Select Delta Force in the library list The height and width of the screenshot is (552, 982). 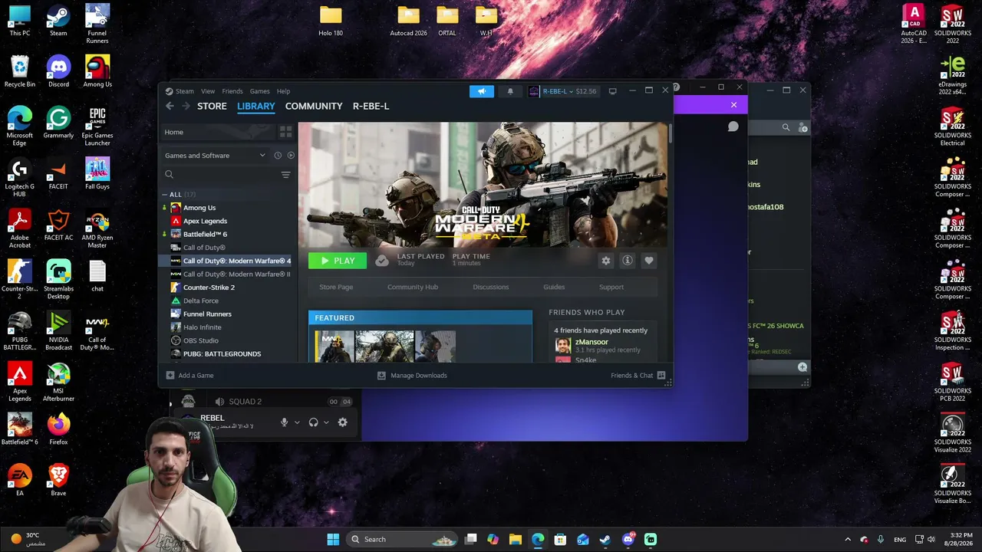pos(201,301)
